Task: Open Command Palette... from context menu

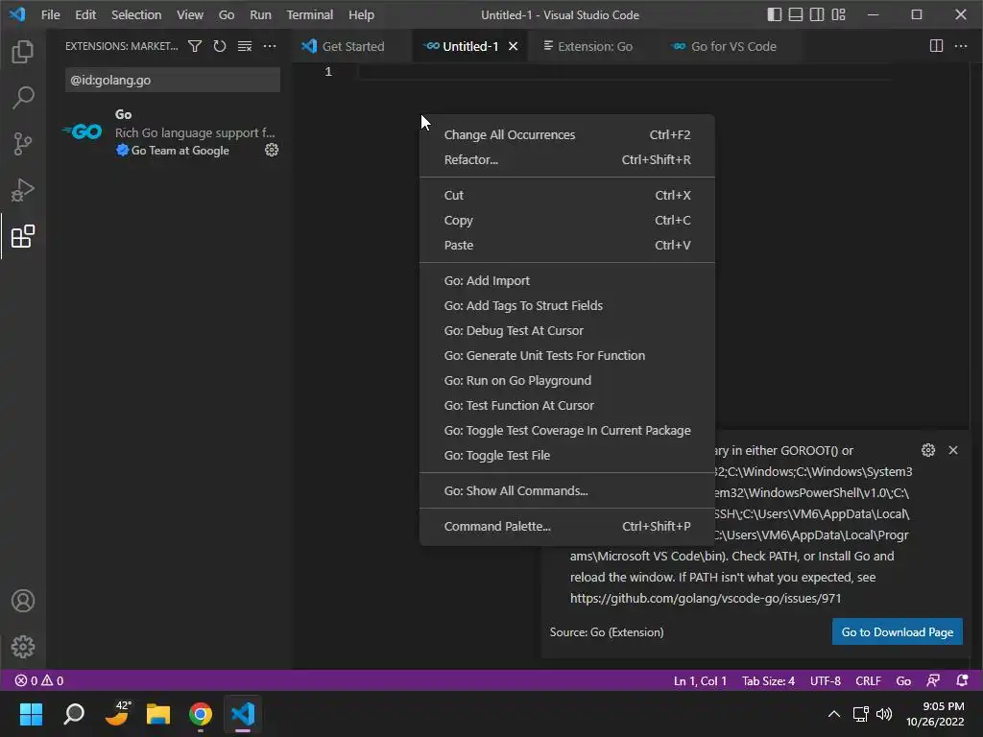Action: 566,527
